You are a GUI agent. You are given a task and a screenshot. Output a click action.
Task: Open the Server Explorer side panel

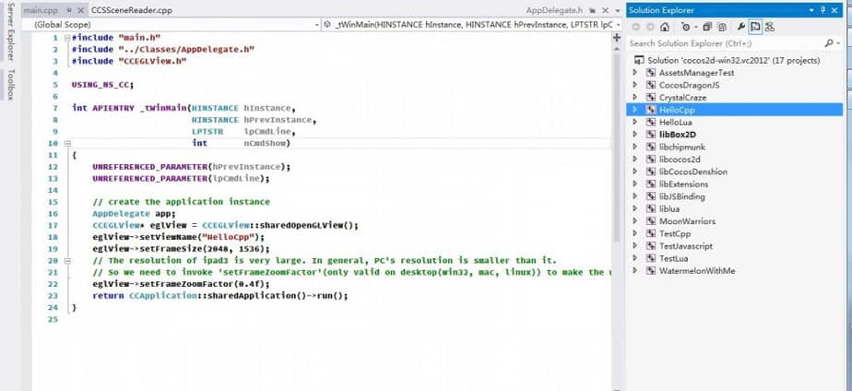(x=10, y=37)
